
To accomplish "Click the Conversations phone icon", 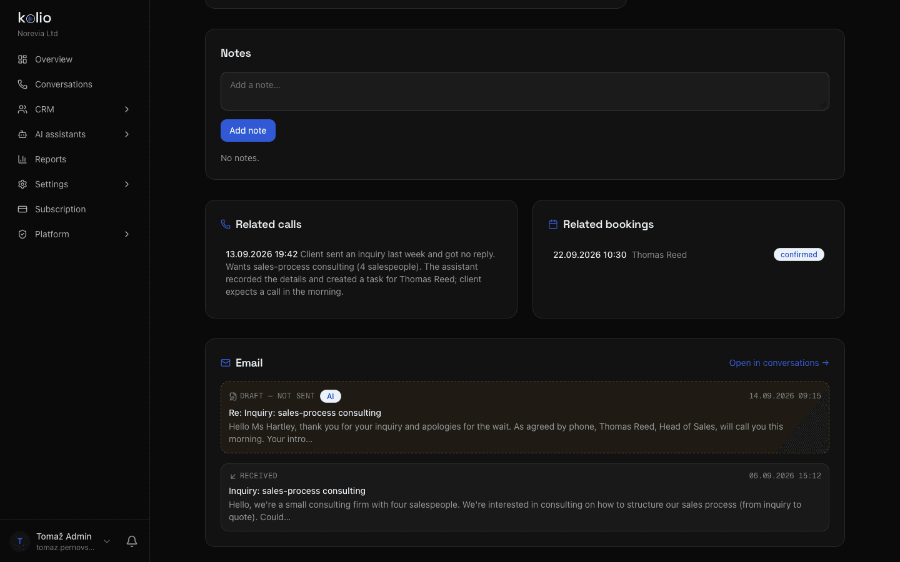I will click(x=22, y=84).
